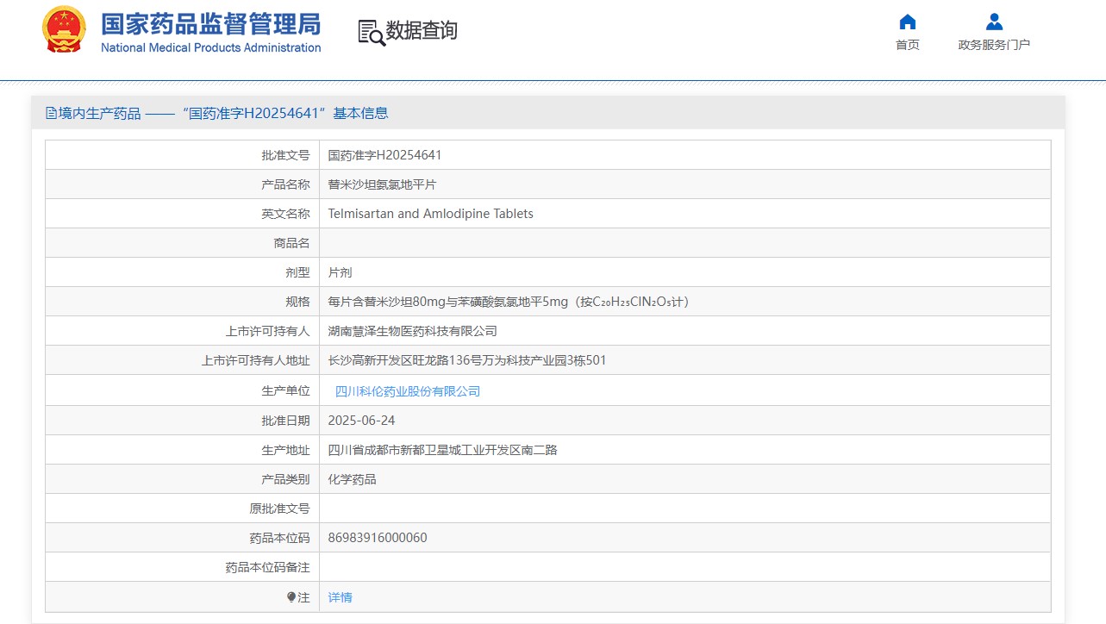Select the product name 替米沙坦氨氯地平片
This screenshot has width=1106, height=624.
point(383,184)
